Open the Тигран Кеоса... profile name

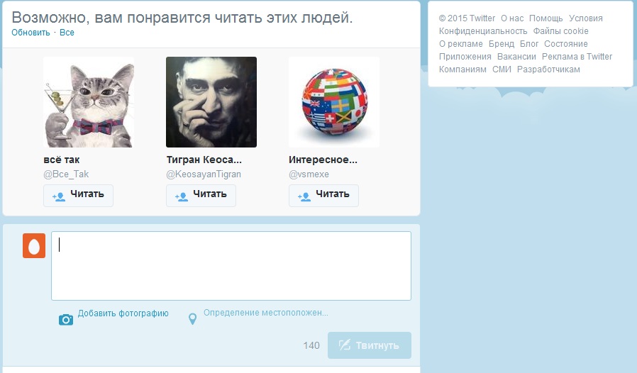coord(204,160)
